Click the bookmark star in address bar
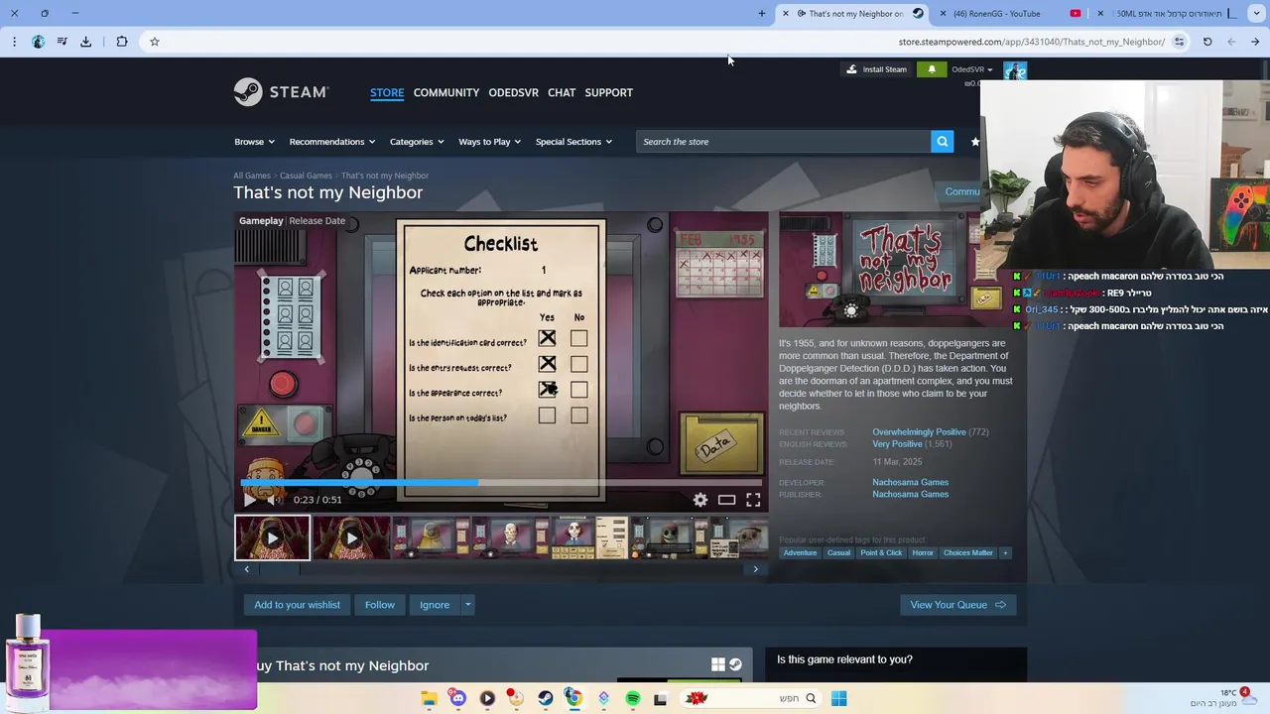The height and width of the screenshot is (714, 1270). 155,42
